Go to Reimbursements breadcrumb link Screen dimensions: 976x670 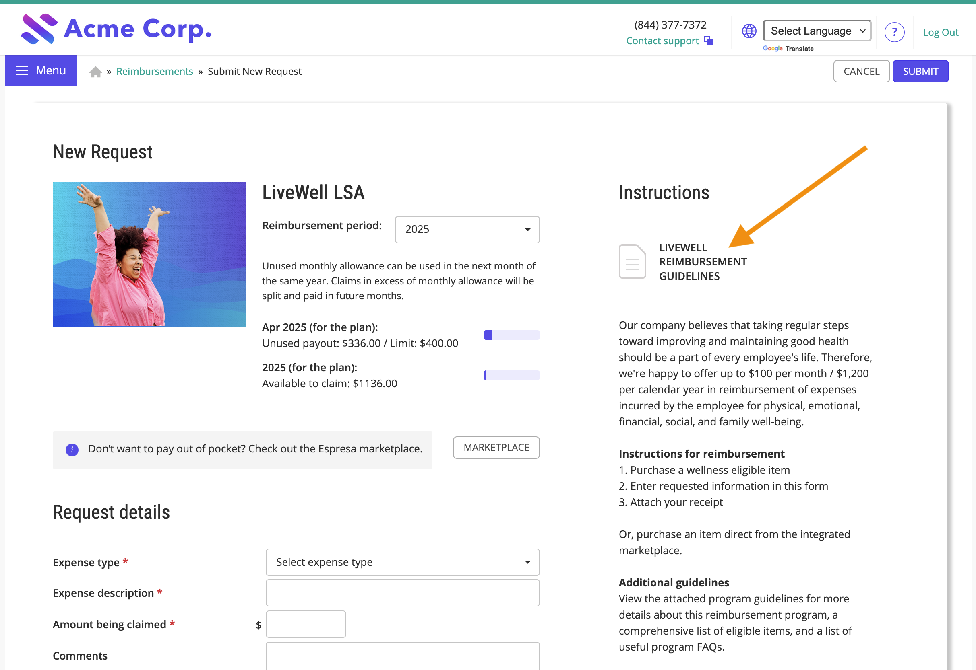pyautogui.click(x=155, y=71)
